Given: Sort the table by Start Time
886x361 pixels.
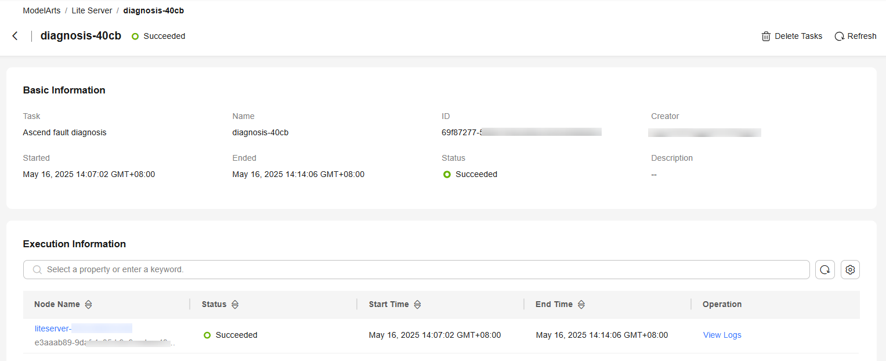Looking at the screenshot, I should point(417,304).
